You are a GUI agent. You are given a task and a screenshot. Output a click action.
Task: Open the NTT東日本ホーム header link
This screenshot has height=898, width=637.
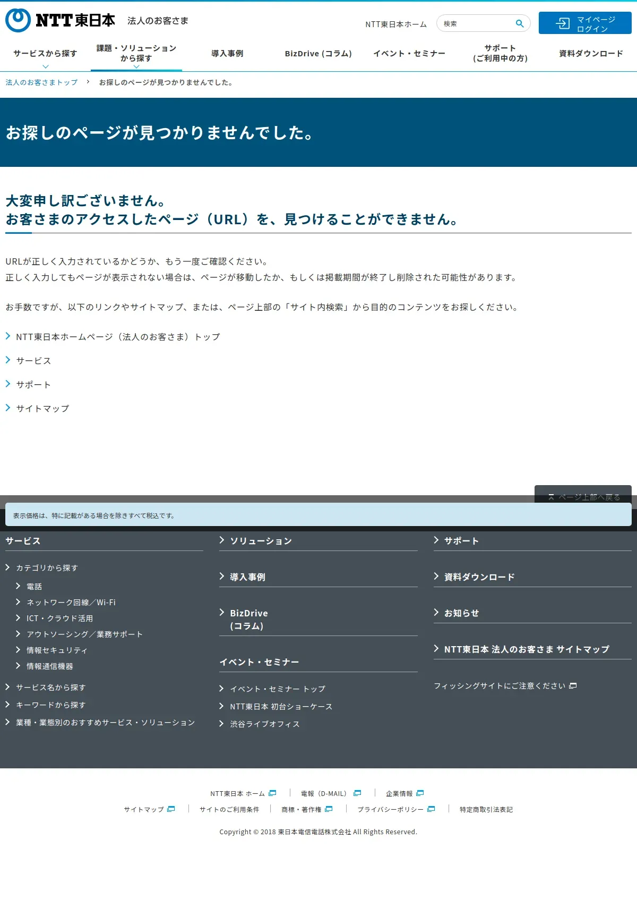point(396,24)
